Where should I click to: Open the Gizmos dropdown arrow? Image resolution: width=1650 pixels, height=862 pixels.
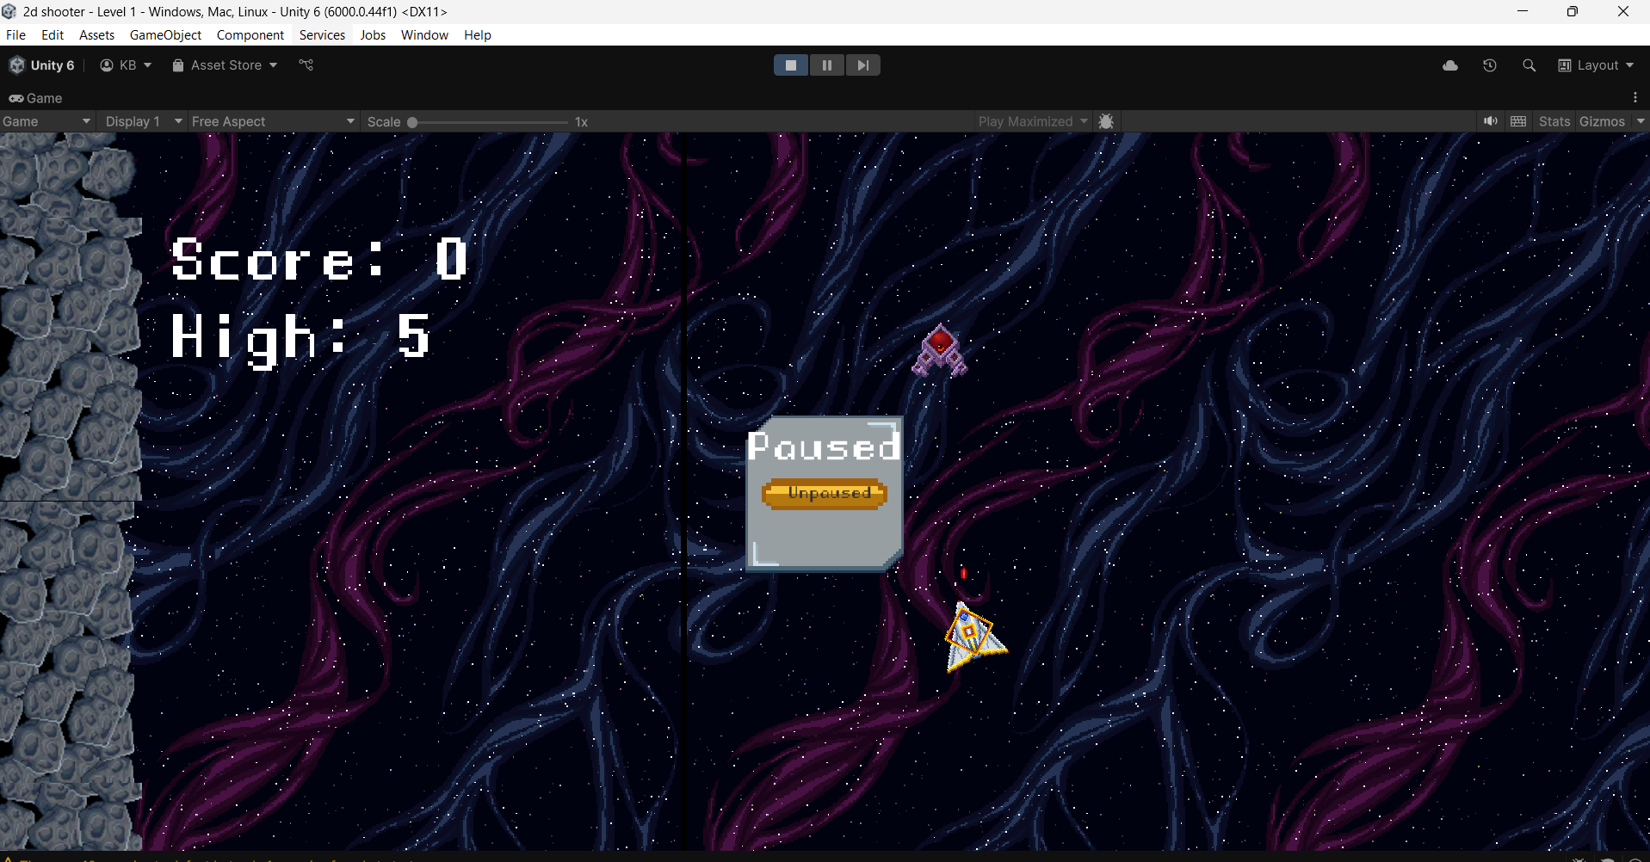point(1641,121)
